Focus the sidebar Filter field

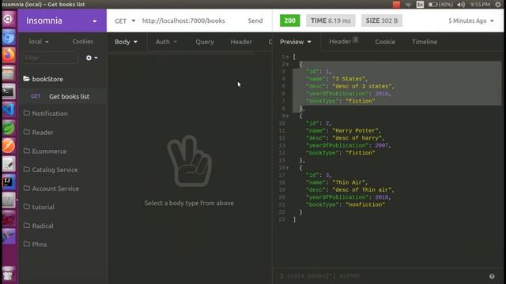tap(50, 58)
